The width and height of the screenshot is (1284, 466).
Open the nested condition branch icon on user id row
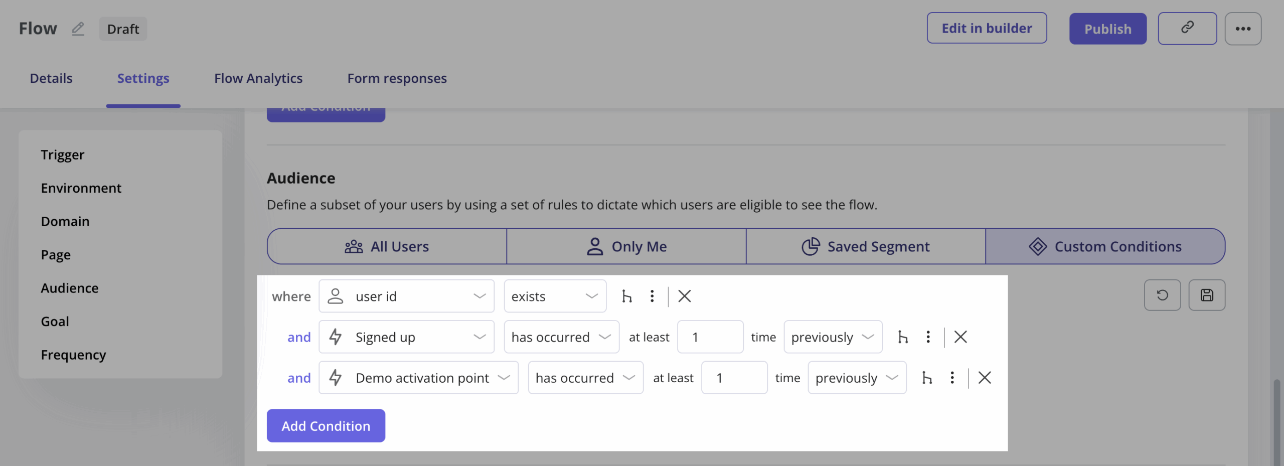[627, 296]
